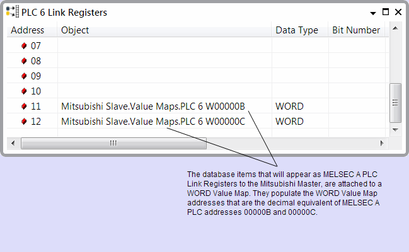The width and height of the screenshot is (409, 252).
Task: Sort by the Object column header
Action: [x=75, y=30]
